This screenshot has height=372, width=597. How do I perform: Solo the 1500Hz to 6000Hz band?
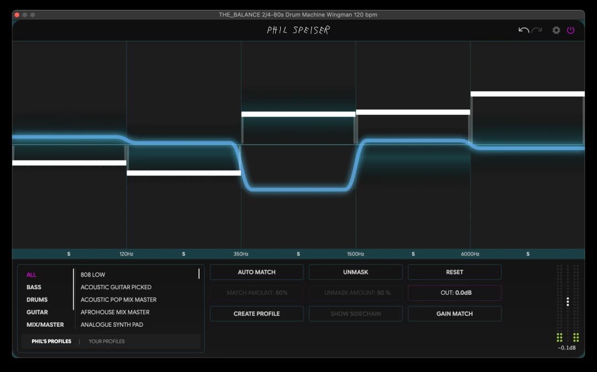coord(413,253)
